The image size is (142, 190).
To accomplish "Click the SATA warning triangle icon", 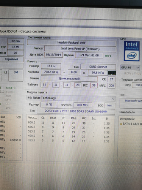I will coord(121,124).
